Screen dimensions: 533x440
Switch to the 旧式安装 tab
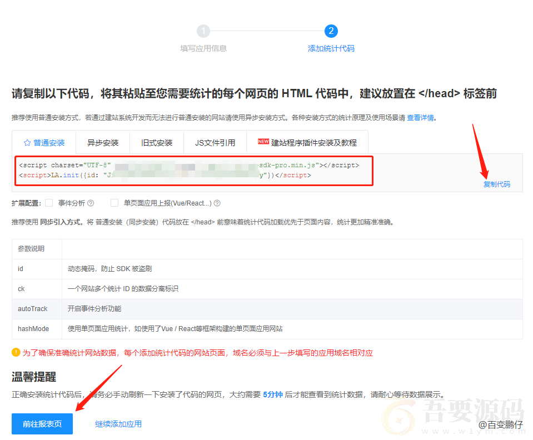tap(157, 143)
